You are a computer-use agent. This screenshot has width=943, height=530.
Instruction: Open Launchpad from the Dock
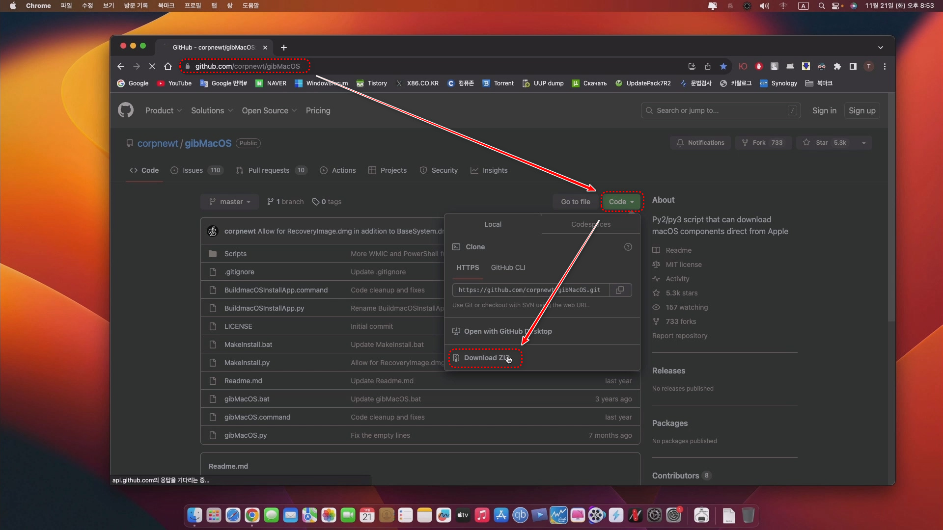click(x=214, y=515)
